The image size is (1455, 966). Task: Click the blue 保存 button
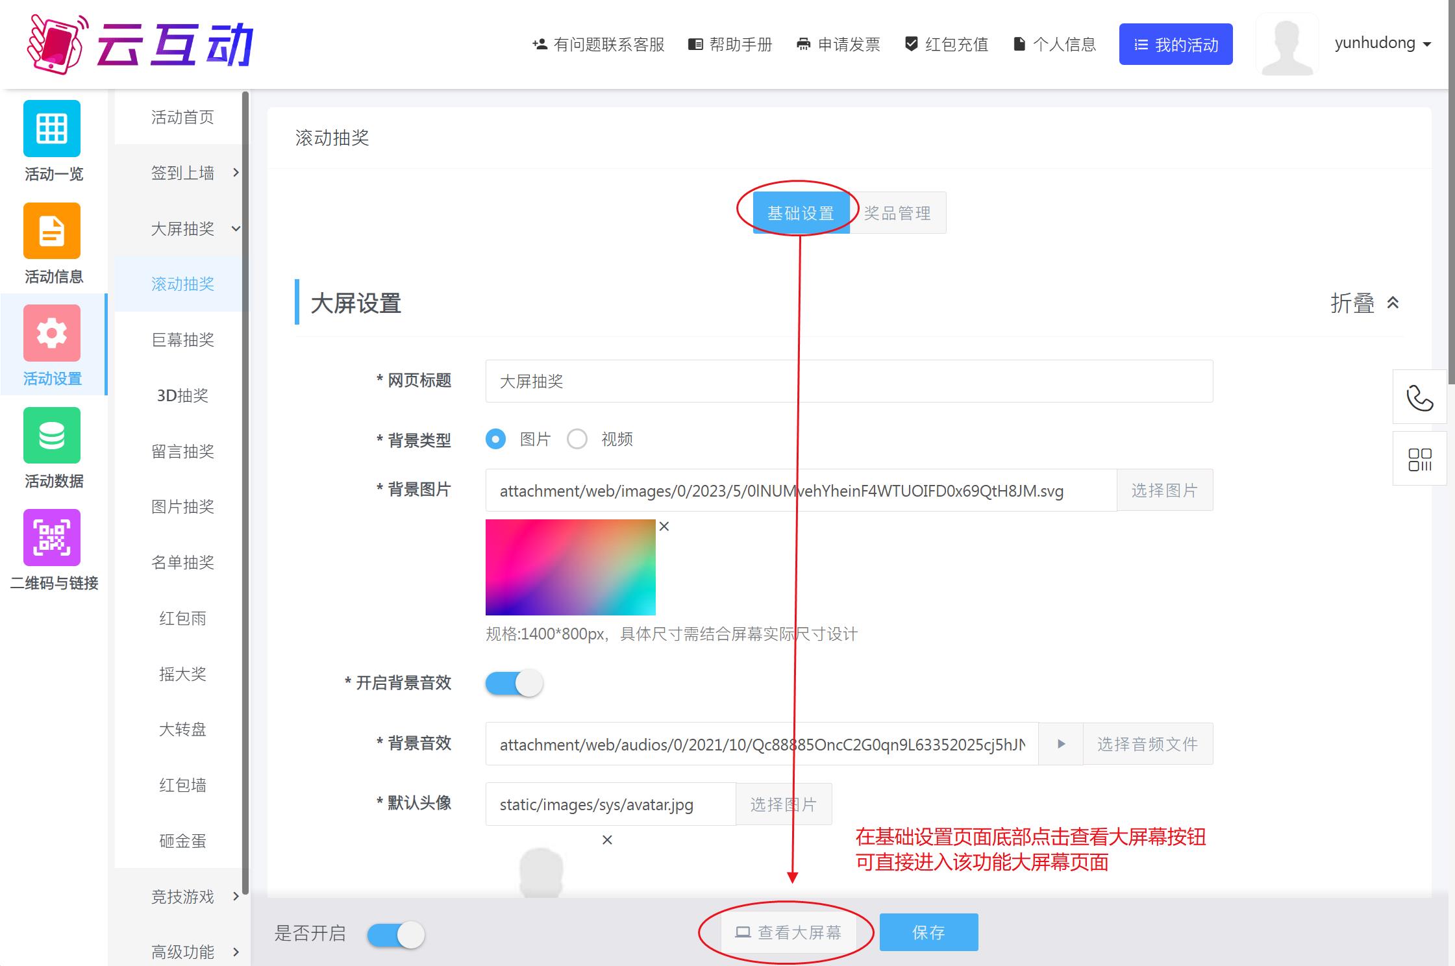(x=928, y=933)
